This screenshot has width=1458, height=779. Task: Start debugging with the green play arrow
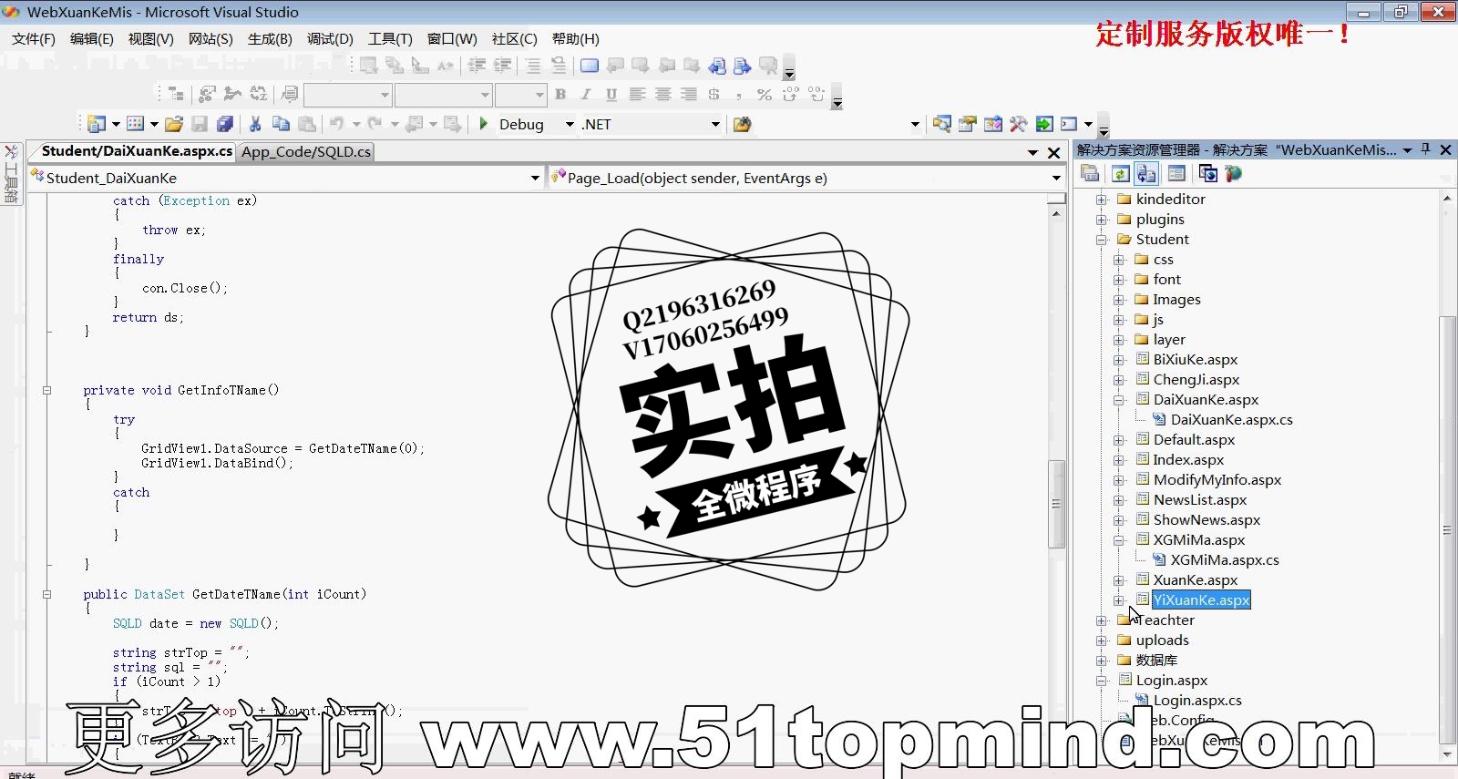tap(484, 124)
